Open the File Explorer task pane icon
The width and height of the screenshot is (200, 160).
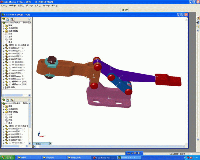point(198,27)
